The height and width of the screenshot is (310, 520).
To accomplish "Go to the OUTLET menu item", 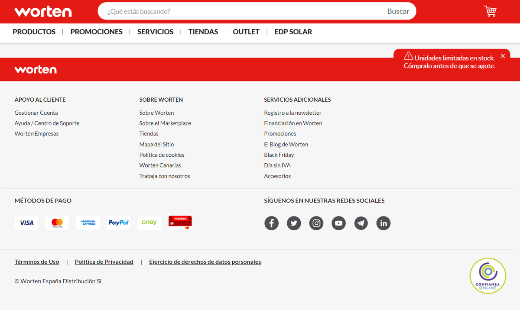I will [246, 32].
